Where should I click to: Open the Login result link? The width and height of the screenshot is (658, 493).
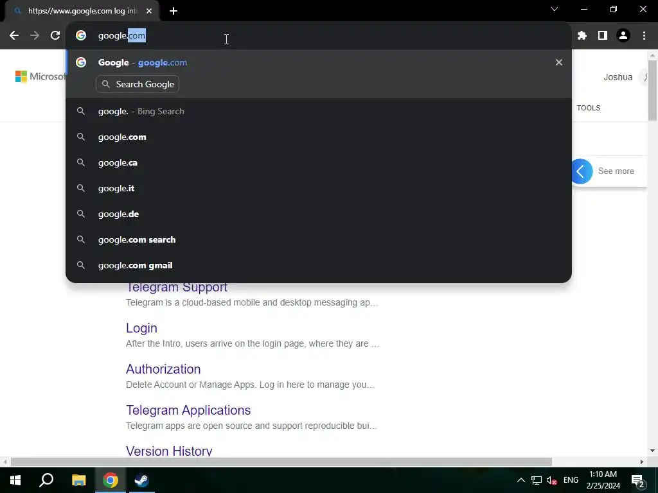pyautogui.click(x=141, y=328)
